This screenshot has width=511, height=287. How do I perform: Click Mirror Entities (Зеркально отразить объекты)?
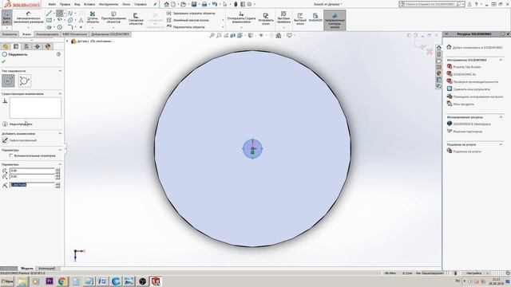[191, 14]
